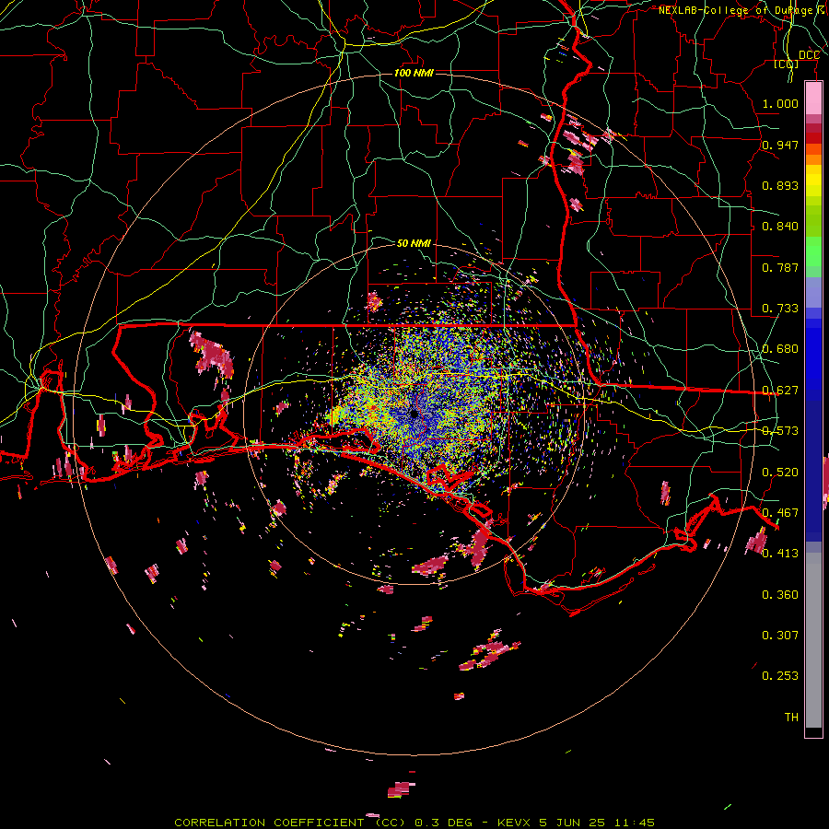Click the 0.573 scale value
The image size is (829, 829).
tap(780, 431)
